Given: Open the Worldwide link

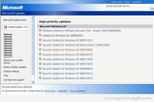Looking at the screenshot, I should point(137,2).
